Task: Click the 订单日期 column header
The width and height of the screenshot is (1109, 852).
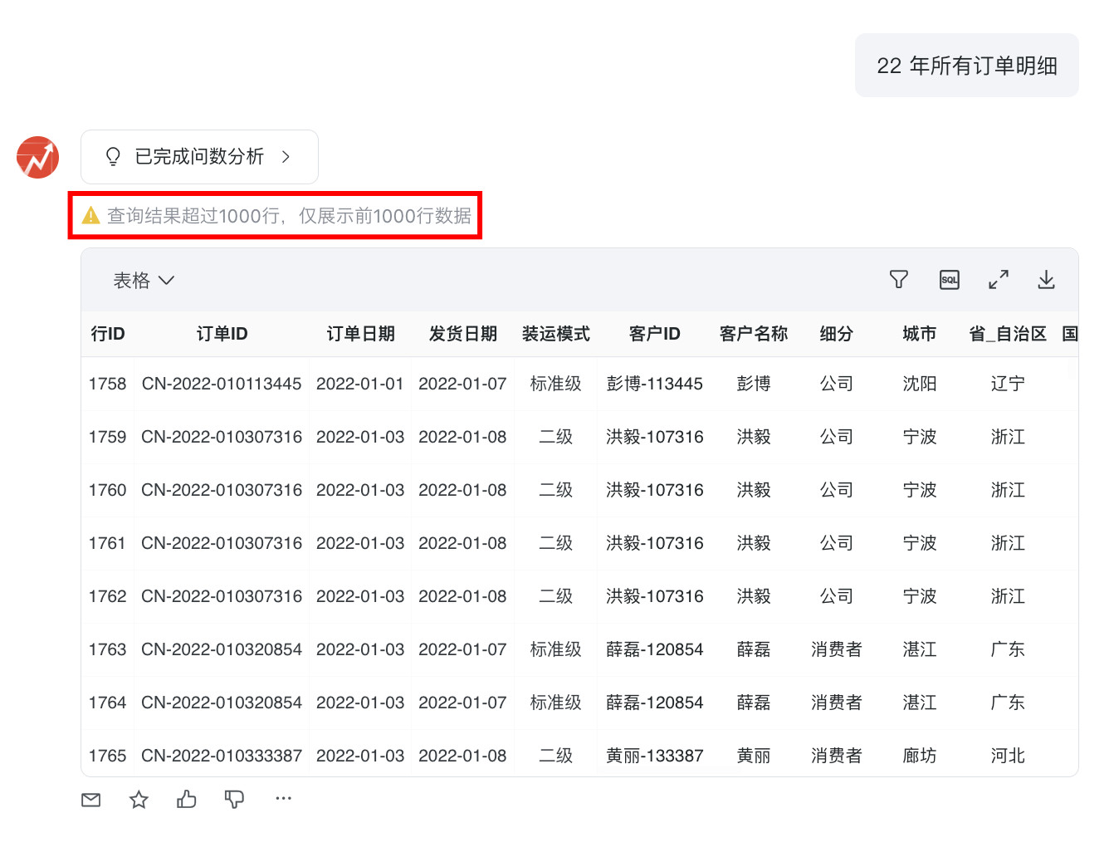Action: click(360, 334)
